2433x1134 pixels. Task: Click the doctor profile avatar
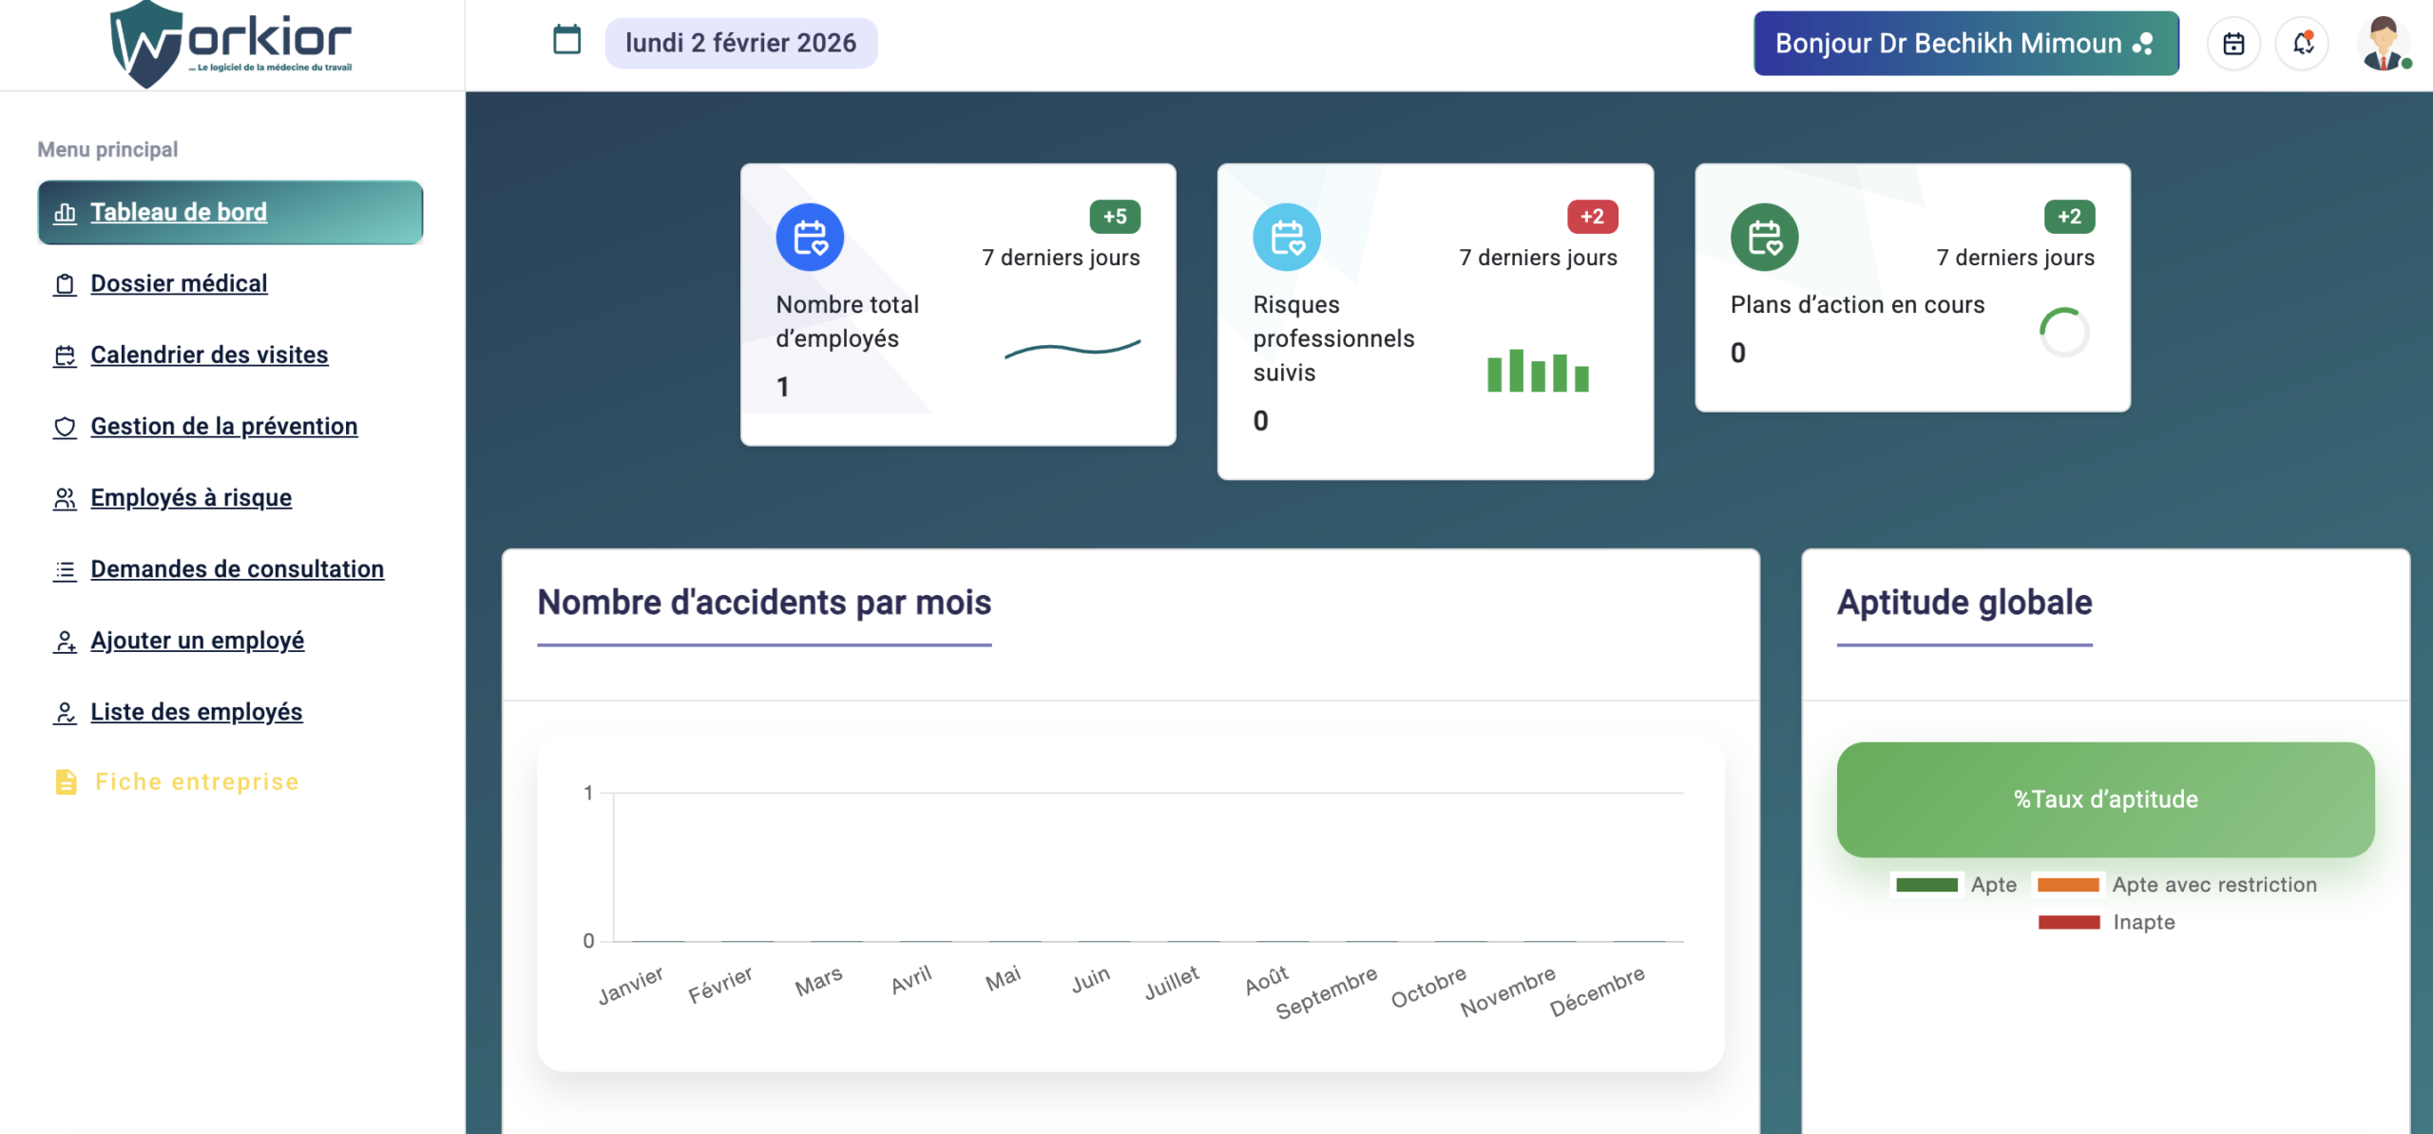point(2384,44)
